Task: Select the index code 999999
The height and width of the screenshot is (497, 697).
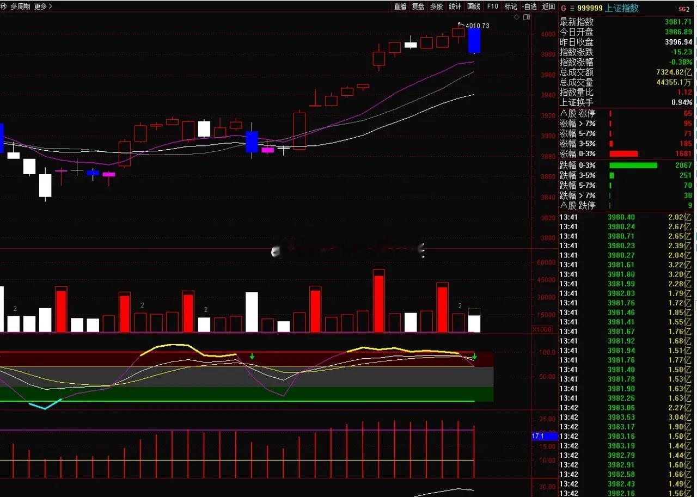Action: [590, 8]
